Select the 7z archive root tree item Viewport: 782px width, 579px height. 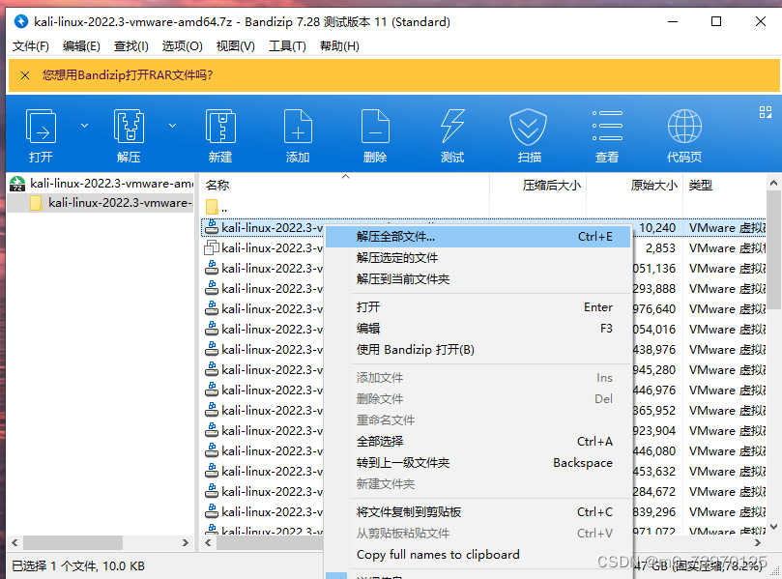(101, 184)
